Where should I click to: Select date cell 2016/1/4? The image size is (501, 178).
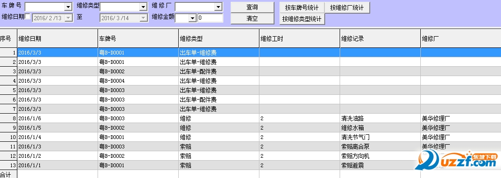pos(58,137)
